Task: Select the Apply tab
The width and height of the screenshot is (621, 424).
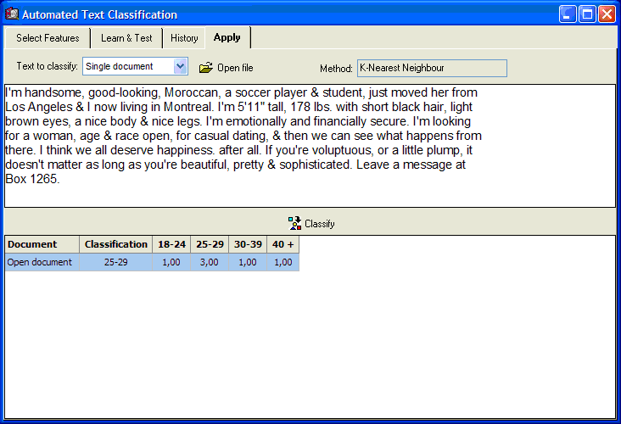Action: pos(227,37)
